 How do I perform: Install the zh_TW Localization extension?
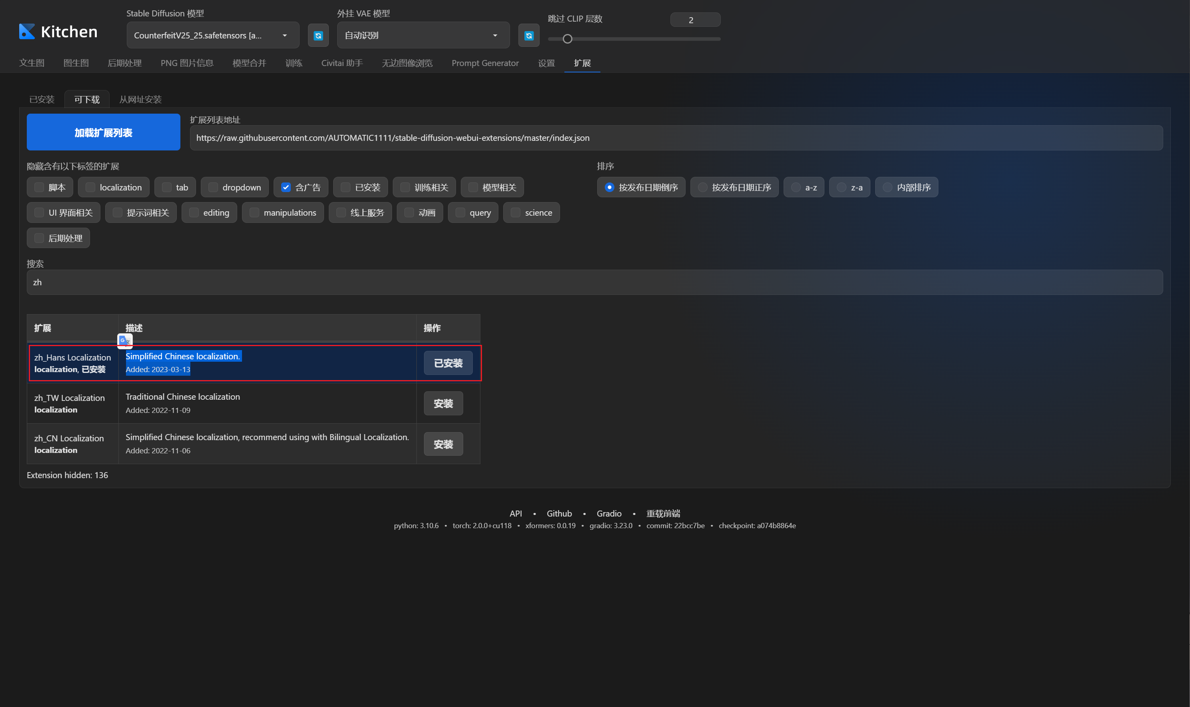point(443,404)
